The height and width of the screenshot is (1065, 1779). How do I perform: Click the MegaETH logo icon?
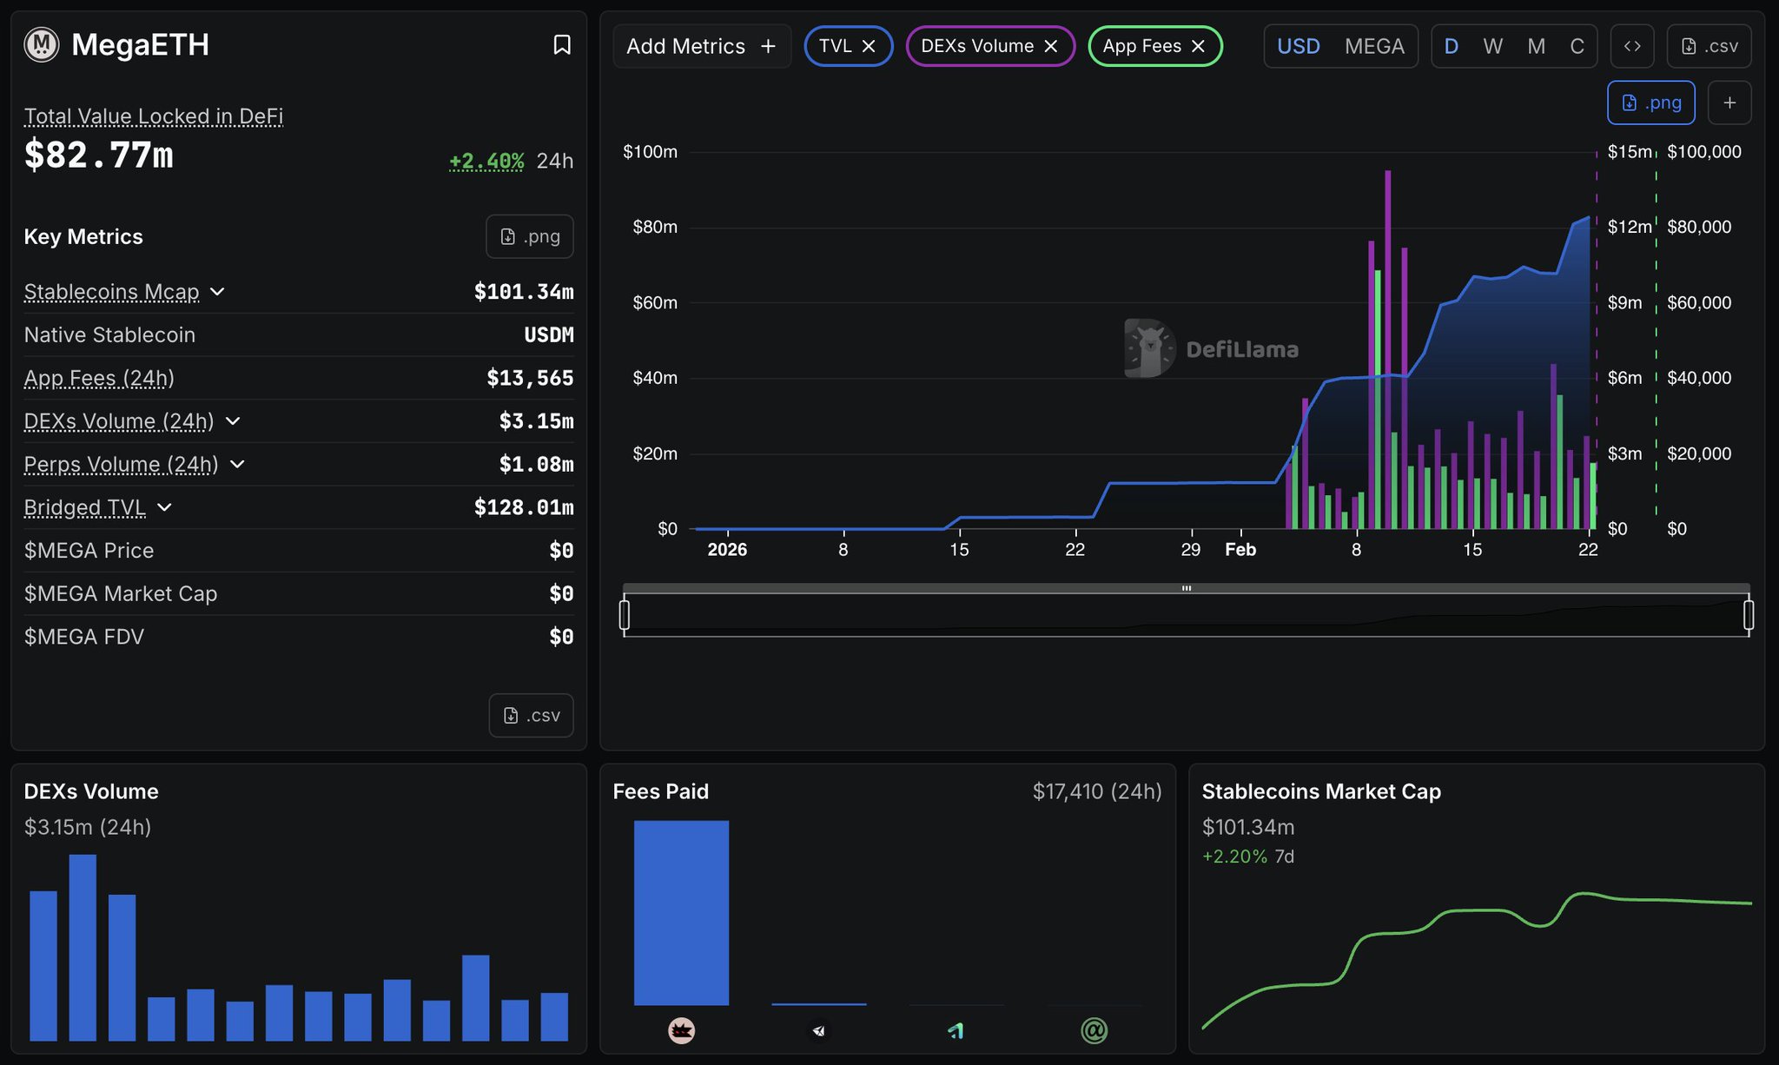point(41,45)
